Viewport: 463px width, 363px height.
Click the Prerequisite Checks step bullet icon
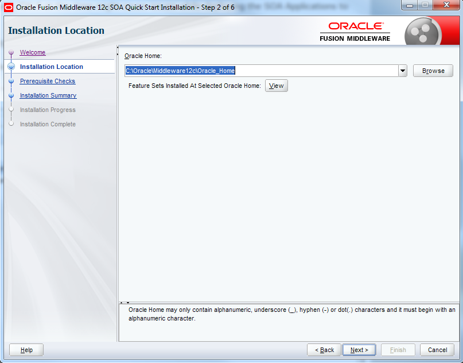pos(11,81)
